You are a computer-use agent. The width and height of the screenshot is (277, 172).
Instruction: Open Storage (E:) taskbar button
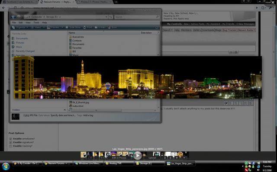click(x=149, y=163)
